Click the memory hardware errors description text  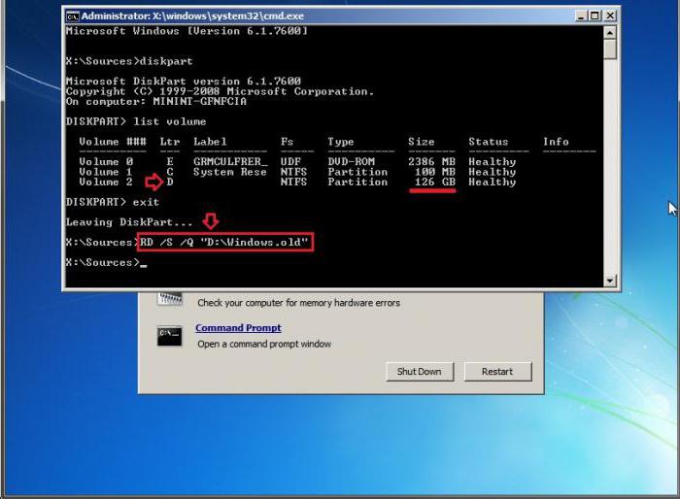(x=298, y=303)
